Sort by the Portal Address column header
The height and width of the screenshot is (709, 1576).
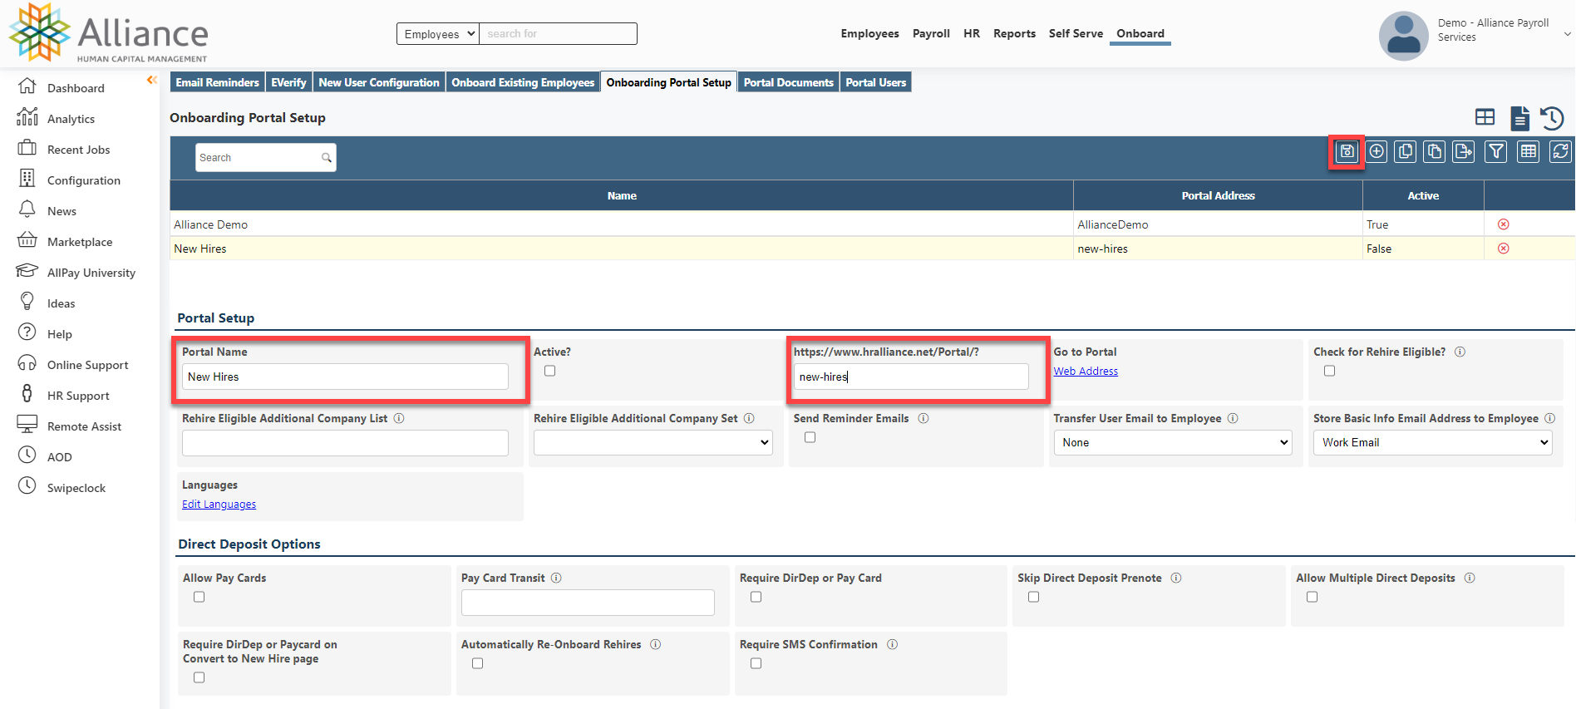(1218, 195)
